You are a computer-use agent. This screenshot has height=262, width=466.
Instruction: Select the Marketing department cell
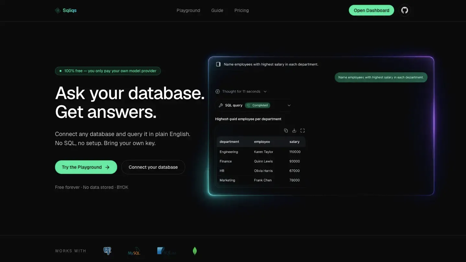[227, 180]
